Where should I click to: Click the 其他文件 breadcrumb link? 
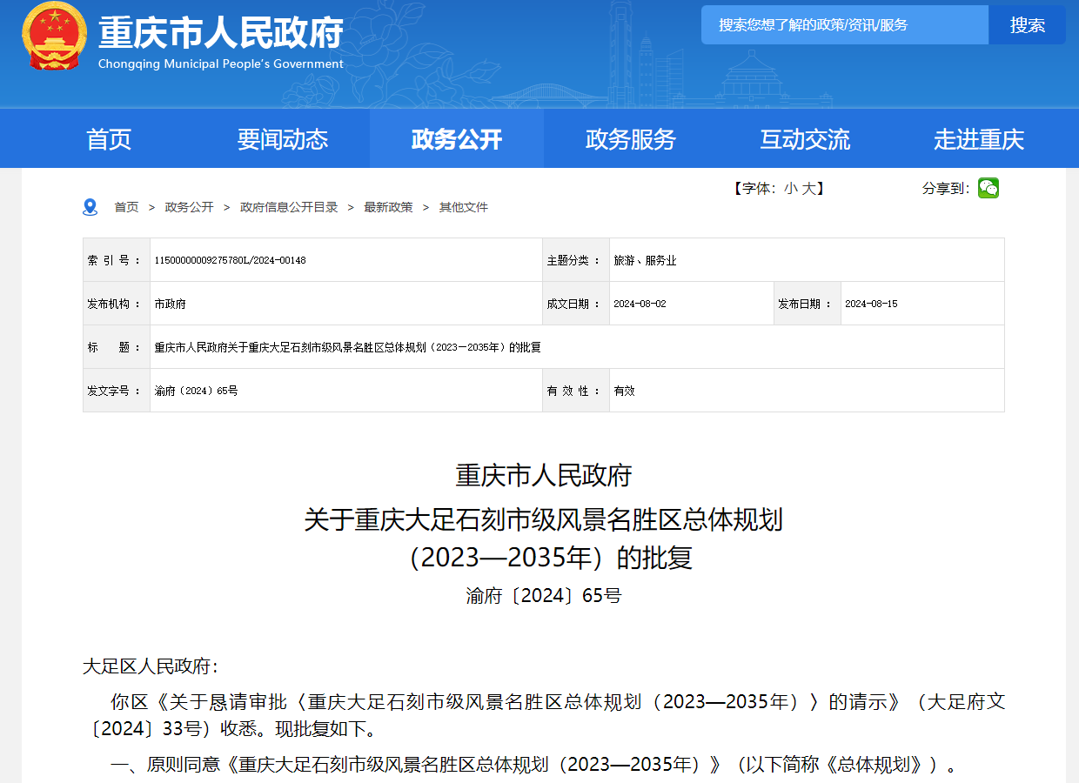[x=463, y=207]
